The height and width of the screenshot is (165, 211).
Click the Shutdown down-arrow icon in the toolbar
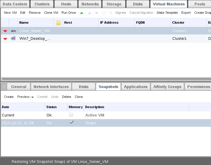[97, 13]
